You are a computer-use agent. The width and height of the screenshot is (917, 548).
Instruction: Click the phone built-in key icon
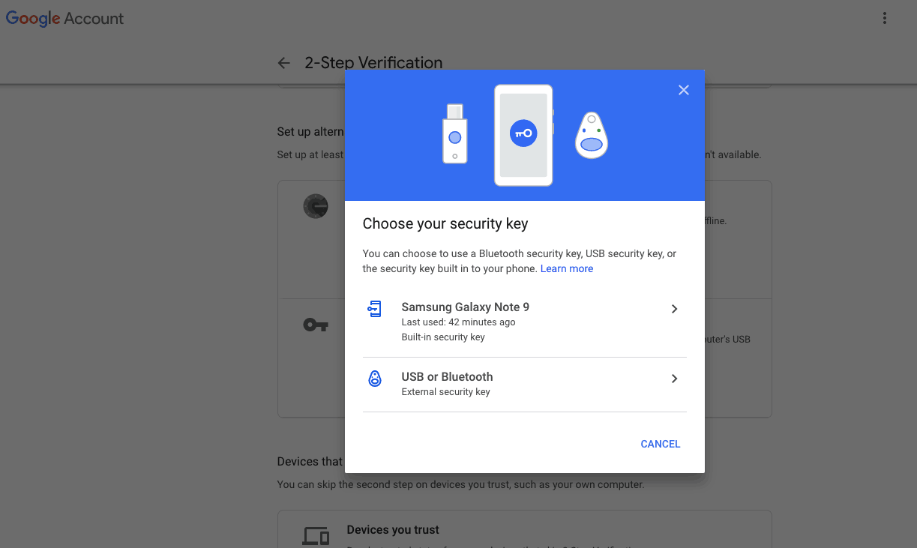pyautogui.click(x=375, y=308)
